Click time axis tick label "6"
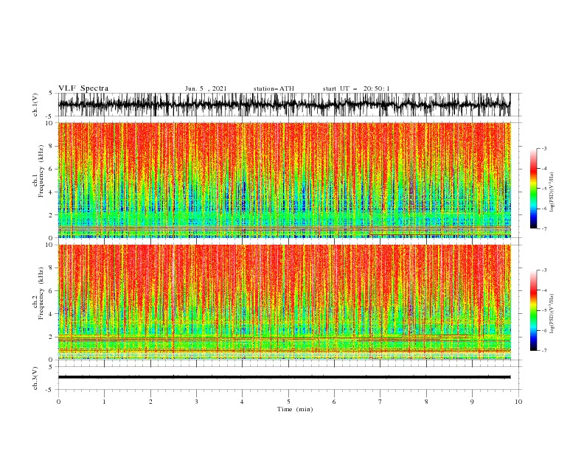The width and height of the screenshot is (584, 451). [334, 402]
